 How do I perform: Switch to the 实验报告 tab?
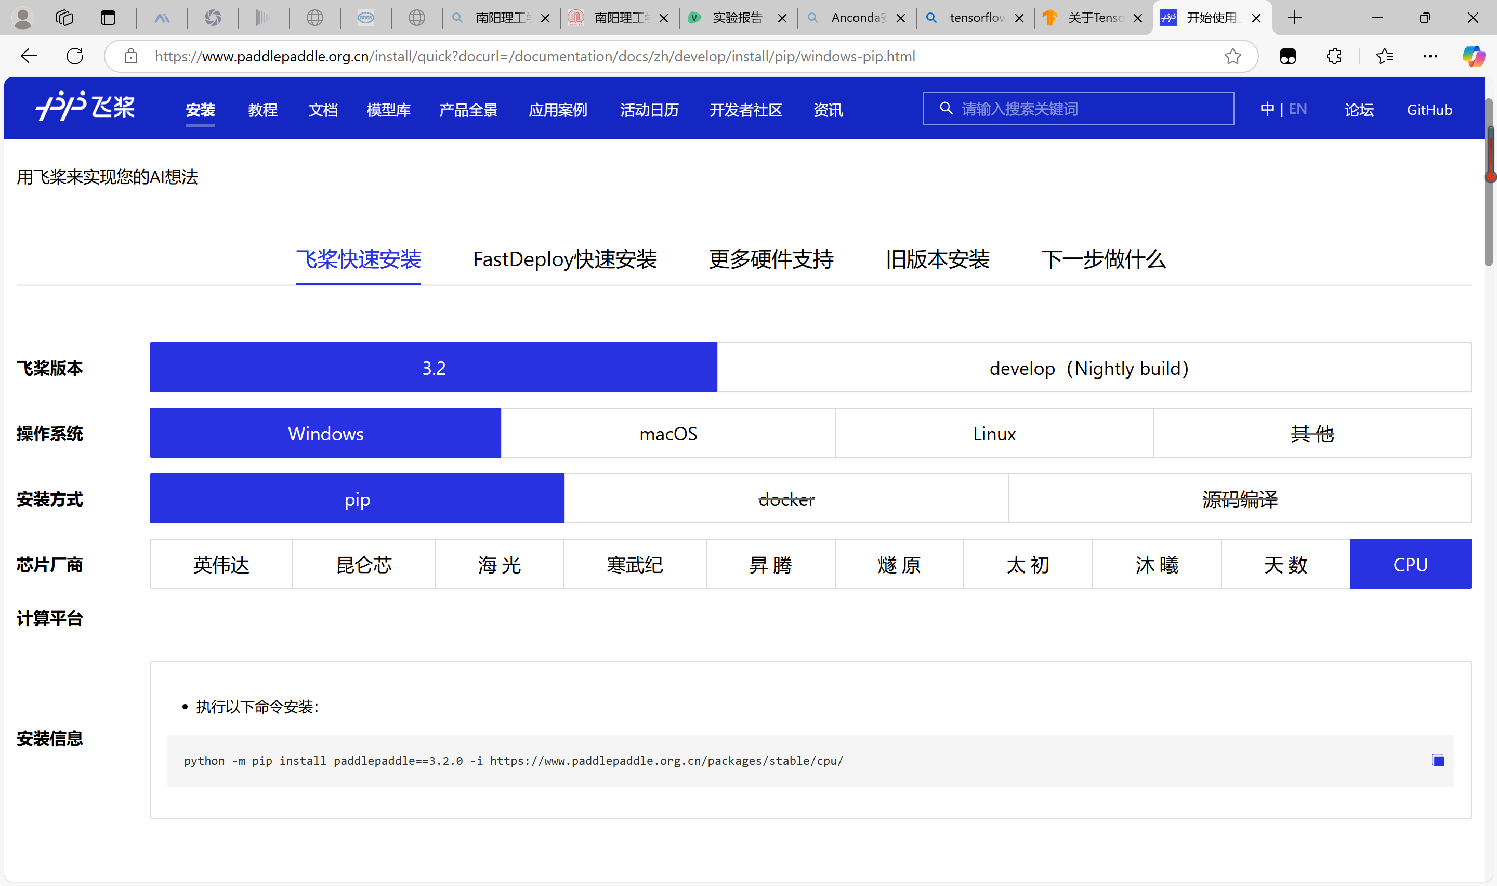tap(737, 18)
